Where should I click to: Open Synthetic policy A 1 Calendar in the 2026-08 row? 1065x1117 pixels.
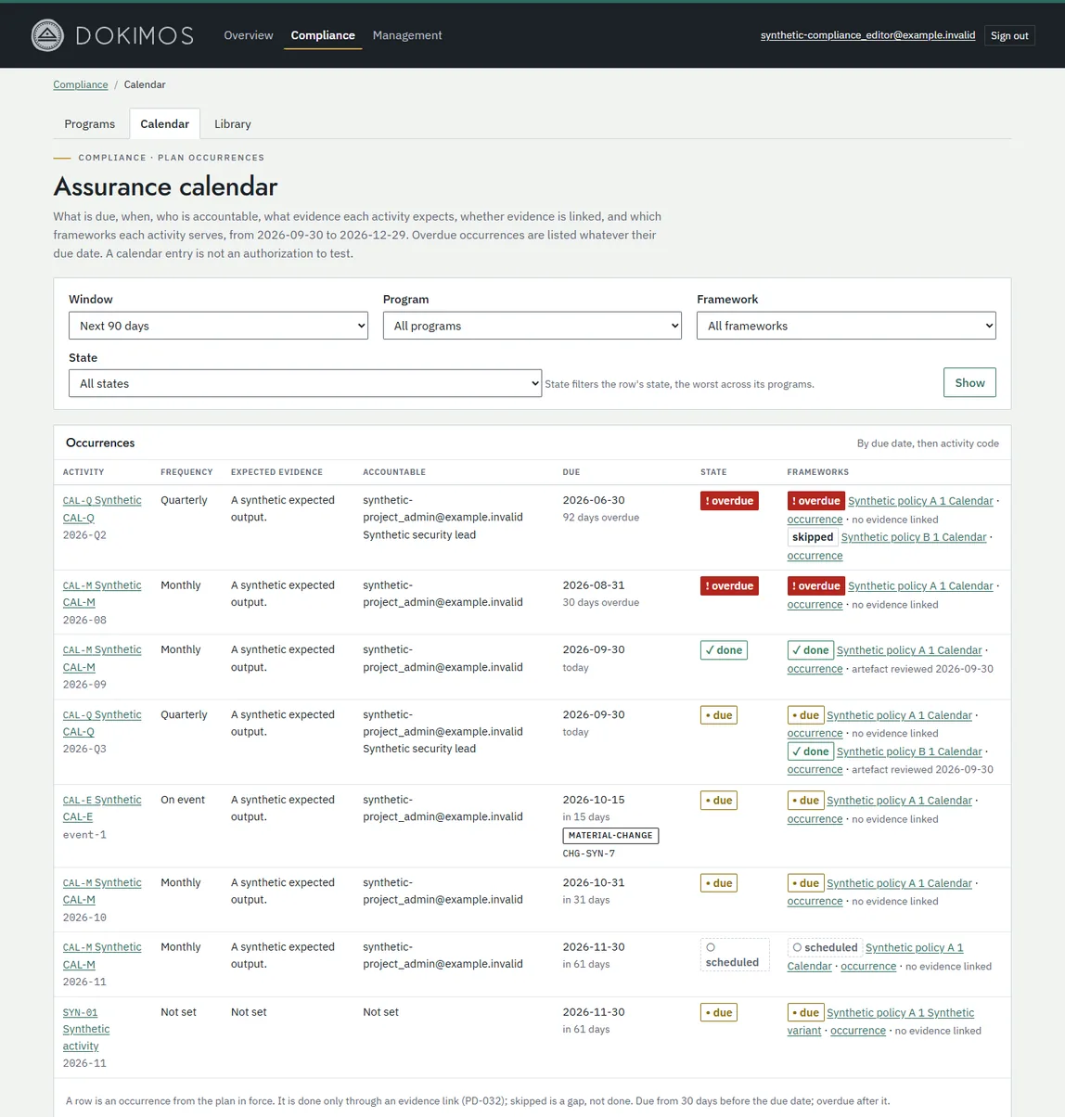(920, 586)
